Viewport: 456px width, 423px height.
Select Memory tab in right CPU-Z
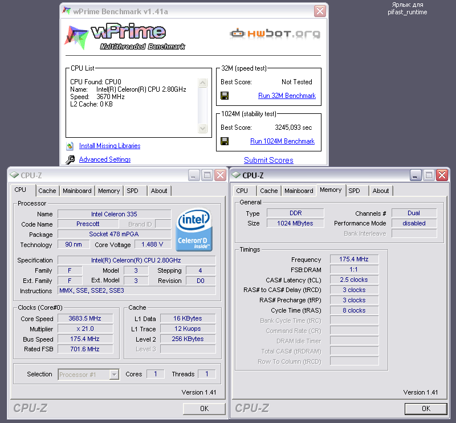(x=331, y=190)
